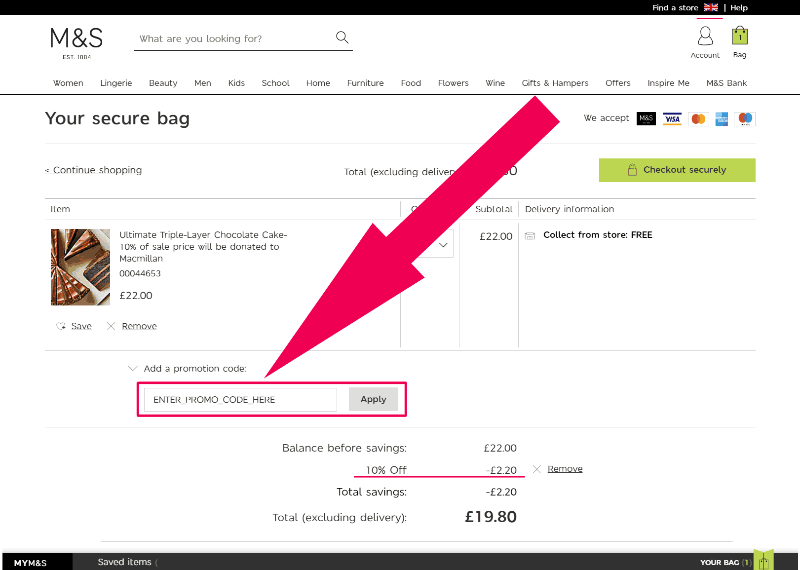Open the Lingerie menu
The height and width of the screenshot is (570, 800).
click(116, 83)
